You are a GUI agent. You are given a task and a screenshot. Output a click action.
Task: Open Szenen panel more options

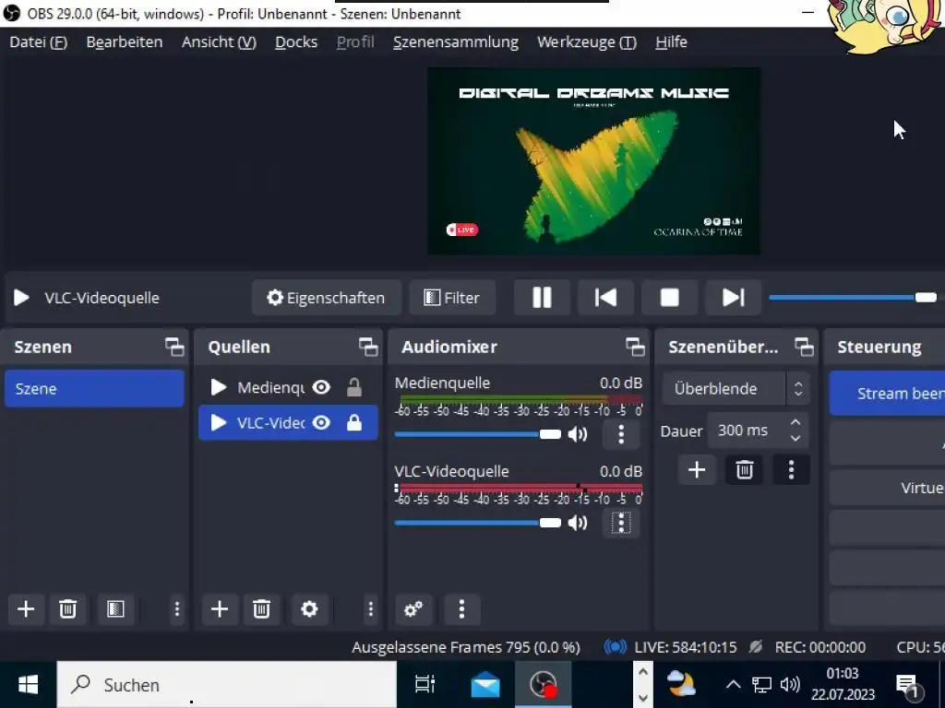[x=176, y=609]
